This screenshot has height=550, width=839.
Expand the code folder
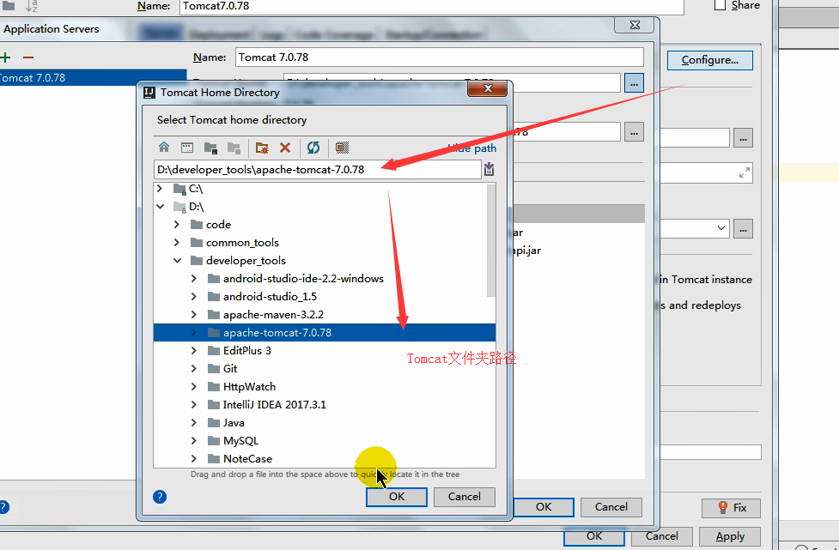click(x=177, y=225)
